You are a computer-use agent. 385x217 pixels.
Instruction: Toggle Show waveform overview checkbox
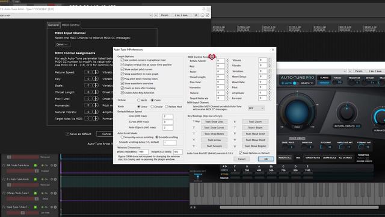(122, 83)
